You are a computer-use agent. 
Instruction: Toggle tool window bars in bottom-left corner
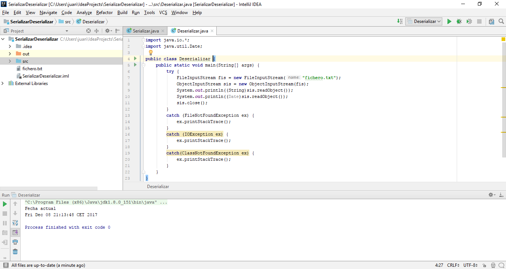5,265
